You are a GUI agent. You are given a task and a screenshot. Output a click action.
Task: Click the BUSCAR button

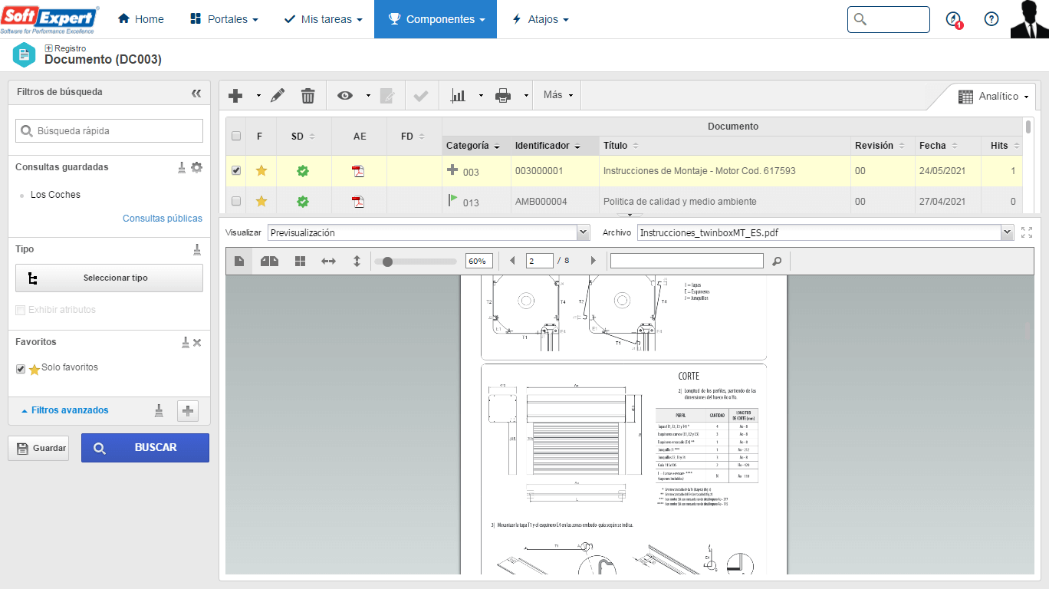tap(145, 448)
